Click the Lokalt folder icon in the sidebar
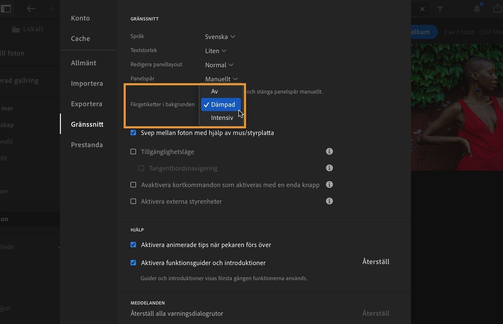503x324 pixels. pyautogui.click(x=16, y=28)
